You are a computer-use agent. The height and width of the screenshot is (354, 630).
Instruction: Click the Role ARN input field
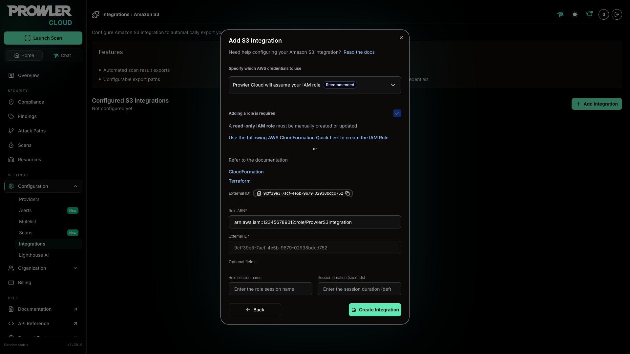click(315, 222)
